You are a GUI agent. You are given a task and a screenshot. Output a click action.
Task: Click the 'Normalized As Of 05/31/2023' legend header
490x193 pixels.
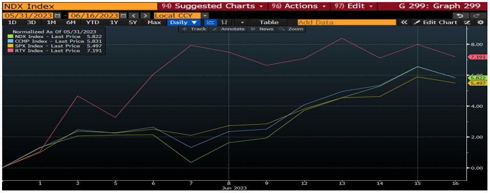click(x=54, y=32)
